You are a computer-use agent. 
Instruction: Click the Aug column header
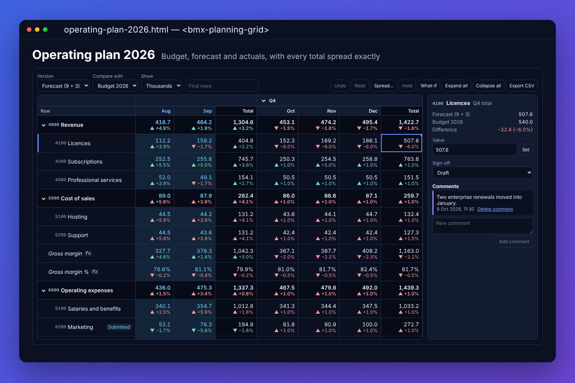(x=154, y=111)
